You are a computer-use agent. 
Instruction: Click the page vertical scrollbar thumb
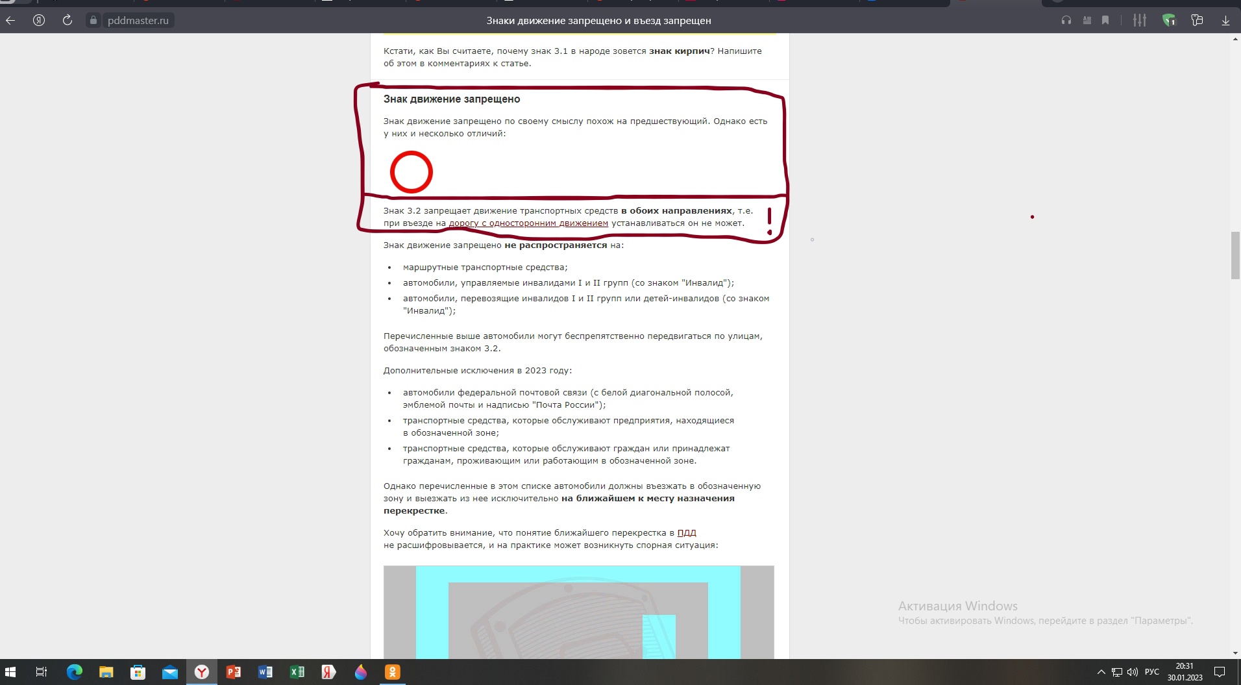pyautogui.click(x=1235, y=255)
